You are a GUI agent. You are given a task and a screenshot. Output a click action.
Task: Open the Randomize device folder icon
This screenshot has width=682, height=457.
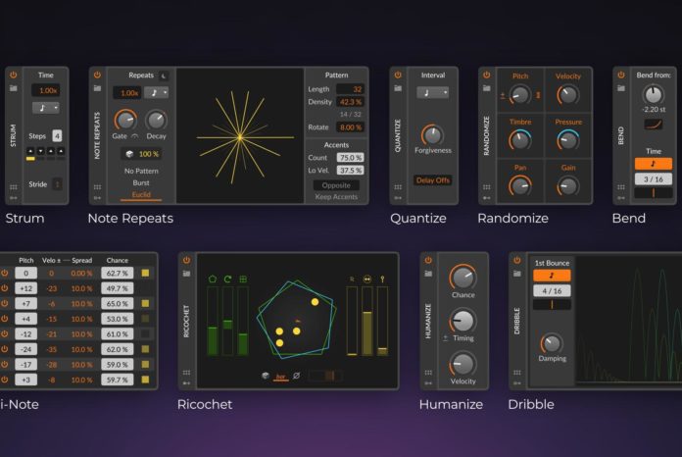(x=485, y=88)
